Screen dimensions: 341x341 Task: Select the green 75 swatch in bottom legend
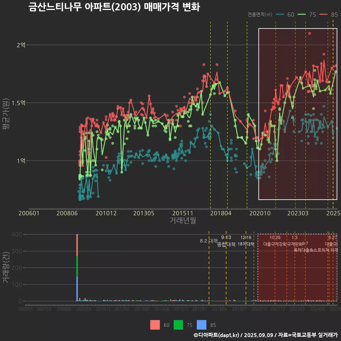(x=178, y=325)
